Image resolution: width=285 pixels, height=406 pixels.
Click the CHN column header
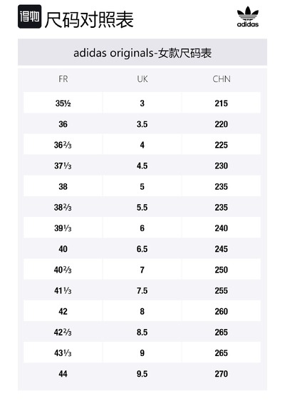pos(222,79)
